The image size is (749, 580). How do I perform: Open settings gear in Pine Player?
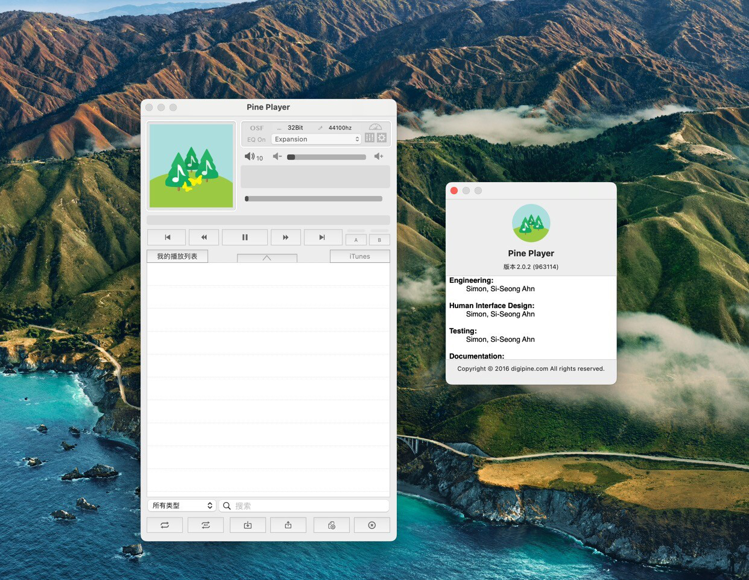coord(382,138)
